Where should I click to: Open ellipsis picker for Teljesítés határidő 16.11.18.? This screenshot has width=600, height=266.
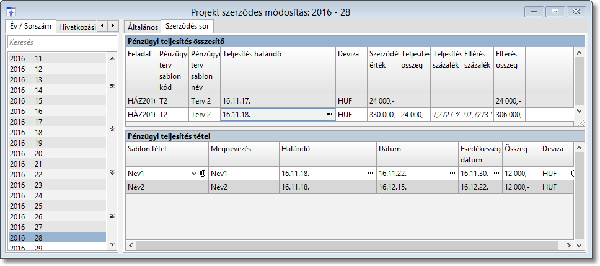pyautogui.click(x=330, y=115)
